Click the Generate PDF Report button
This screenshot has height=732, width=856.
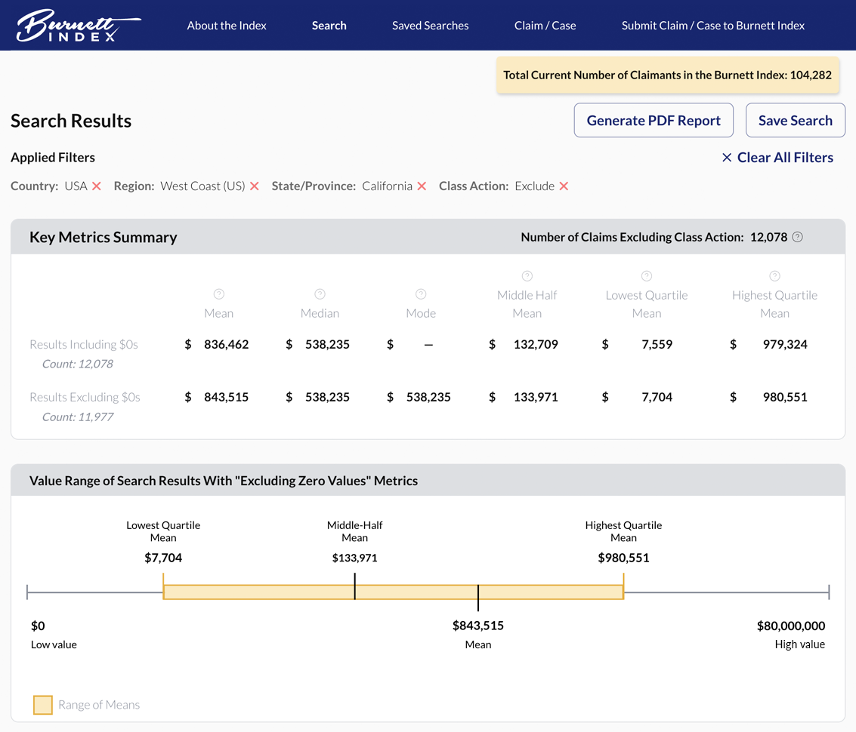coord(654,119)
